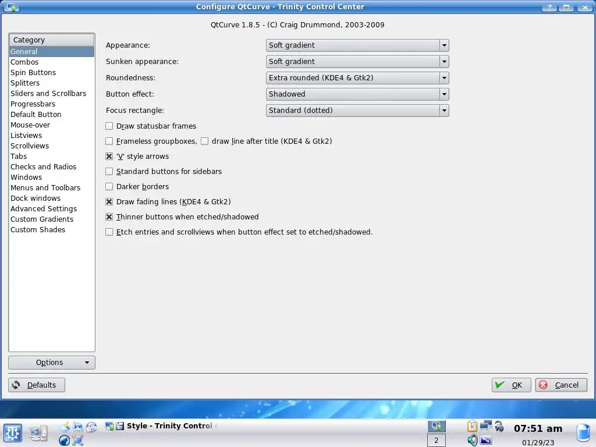Click the pencil editor icon in quick launch
596x447 pixels.
coord(64,427)
